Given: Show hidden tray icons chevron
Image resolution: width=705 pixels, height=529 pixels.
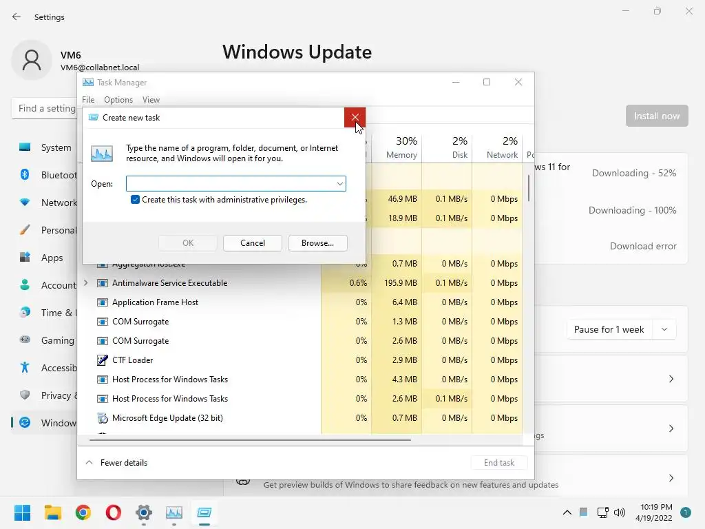Looking at the screenshot, I should 567,512.
